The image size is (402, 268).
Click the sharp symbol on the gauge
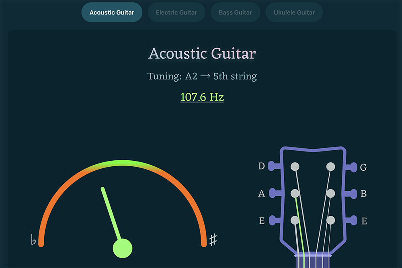[213, 240]
